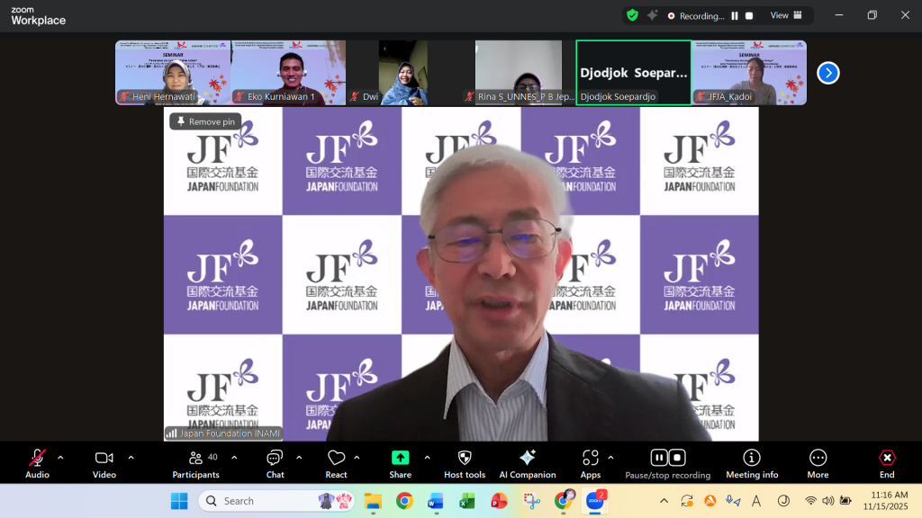Expand Audio options arrow

click(60, 458)
